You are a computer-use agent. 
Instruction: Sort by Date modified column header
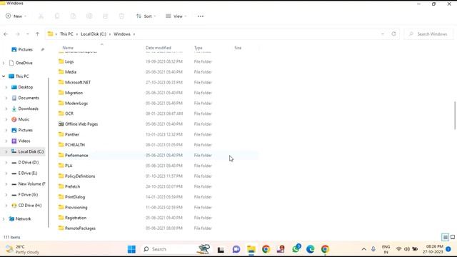(159, 48)
